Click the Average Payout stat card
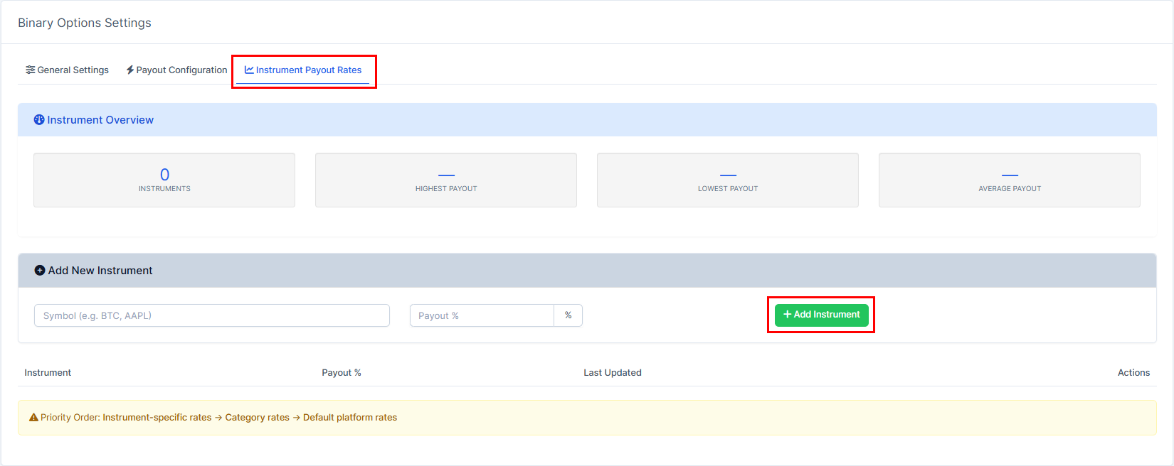Screen dimensions: 1174x466 (x=1010, y=180)
